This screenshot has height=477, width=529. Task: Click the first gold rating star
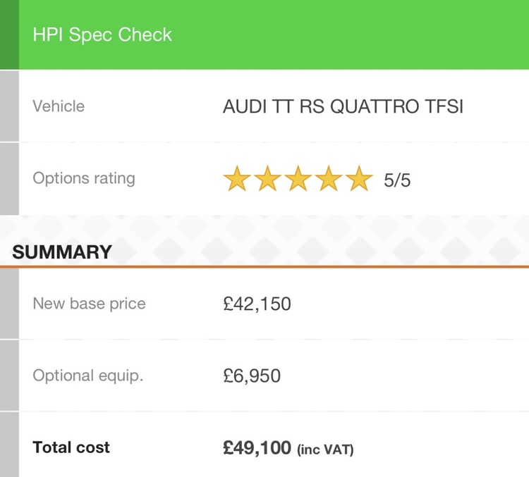point(237,179)
